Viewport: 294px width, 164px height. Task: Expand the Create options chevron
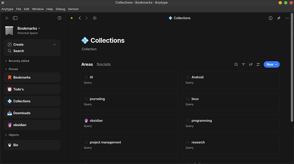click(55, 44)
